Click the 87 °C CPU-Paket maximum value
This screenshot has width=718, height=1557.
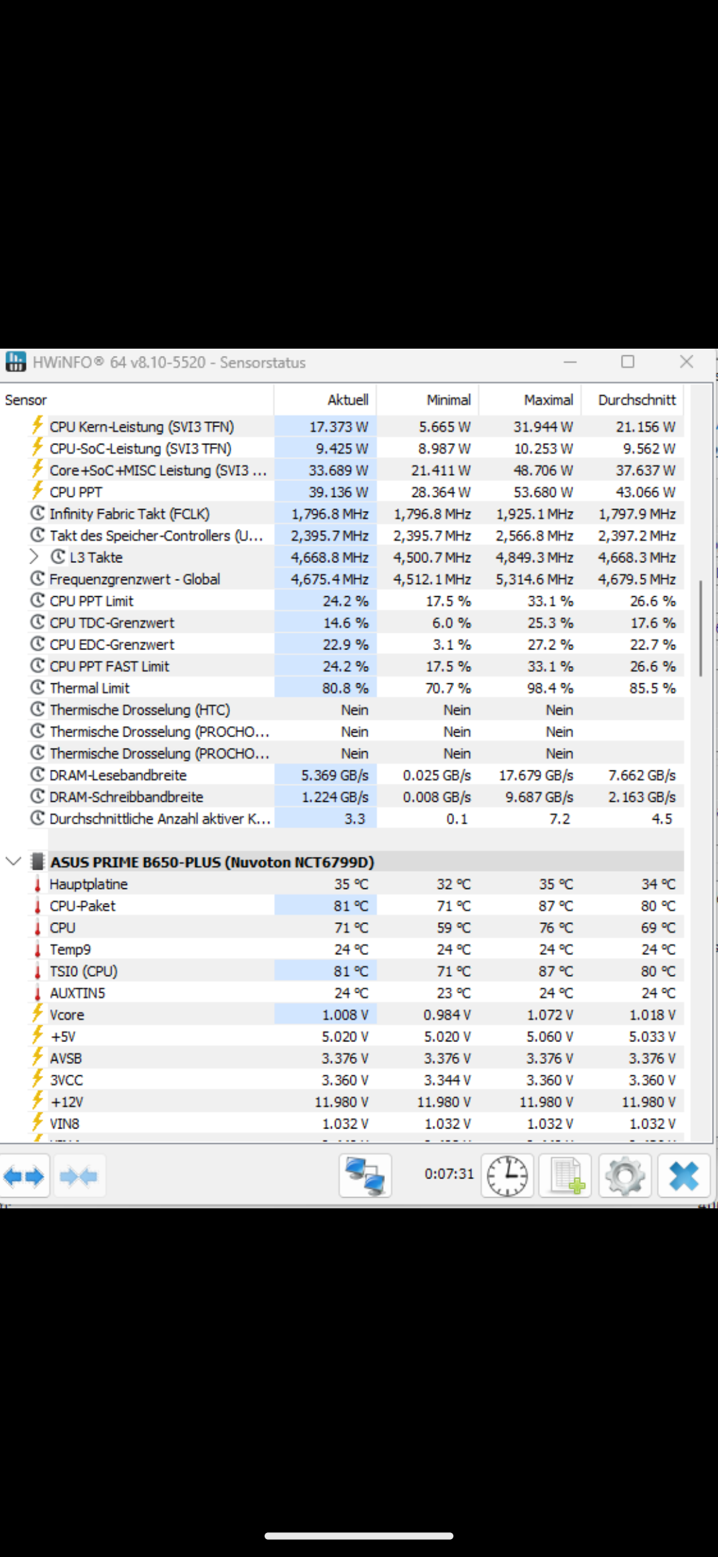click(x=556, y=906)
